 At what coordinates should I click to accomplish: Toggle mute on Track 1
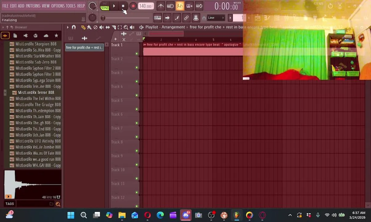click(137, 54)
